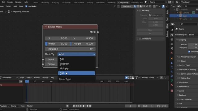
Task: Open the View Layer properties tab icon
Action: (172, 44)
